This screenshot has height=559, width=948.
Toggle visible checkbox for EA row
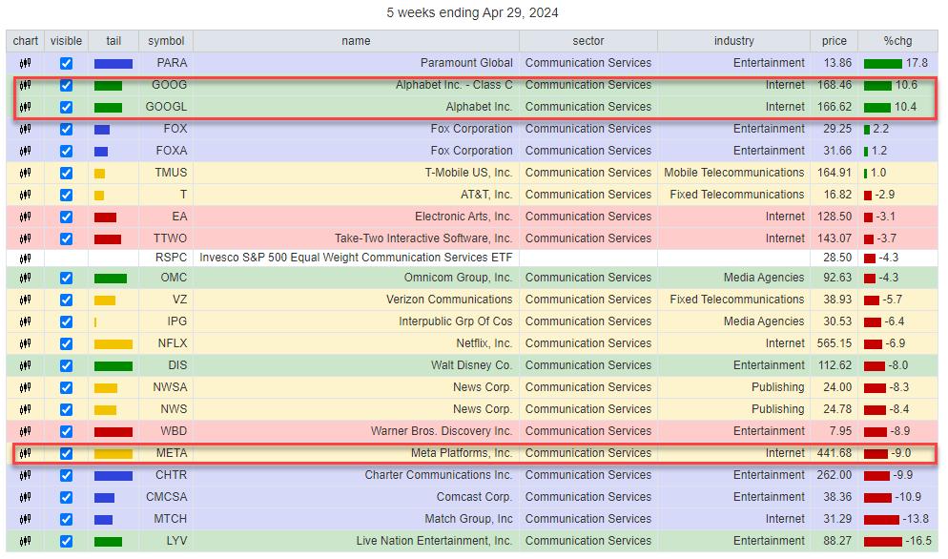point(66,217)
